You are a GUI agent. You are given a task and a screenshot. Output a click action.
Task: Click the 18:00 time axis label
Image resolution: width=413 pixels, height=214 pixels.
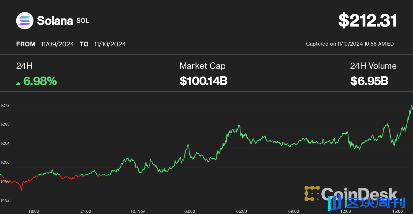click(33, 211)
